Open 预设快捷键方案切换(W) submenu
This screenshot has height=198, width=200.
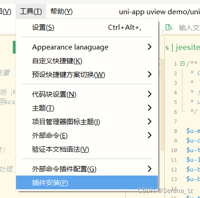point(87,75)
